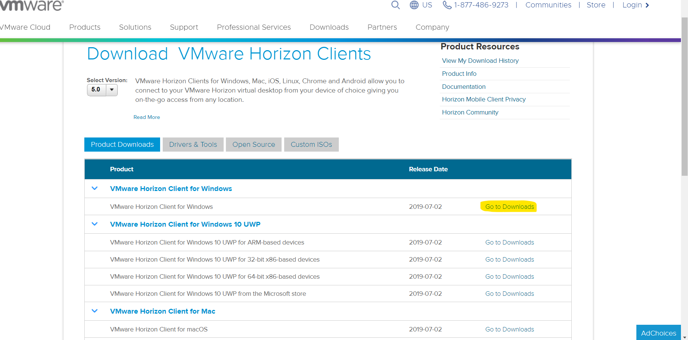
Task: Collapse the Windows 10 UWP client section
Action: click(95, 224)
